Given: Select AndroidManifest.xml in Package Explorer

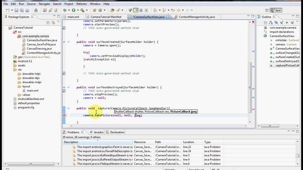Looking at the screenshot, I should click(x=31, y=99).
